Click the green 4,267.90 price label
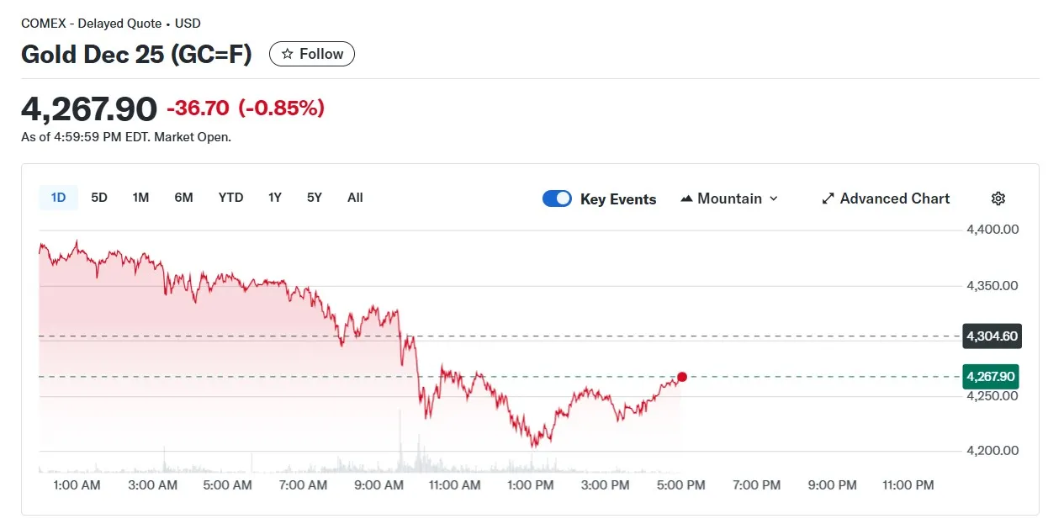1048x524 pixels. point(992,377)
